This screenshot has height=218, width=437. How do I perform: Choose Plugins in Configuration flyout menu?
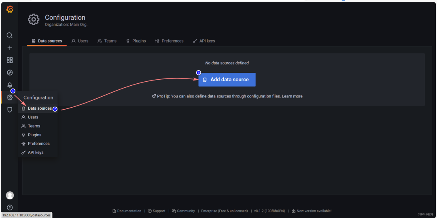click(x=38, y=135)
